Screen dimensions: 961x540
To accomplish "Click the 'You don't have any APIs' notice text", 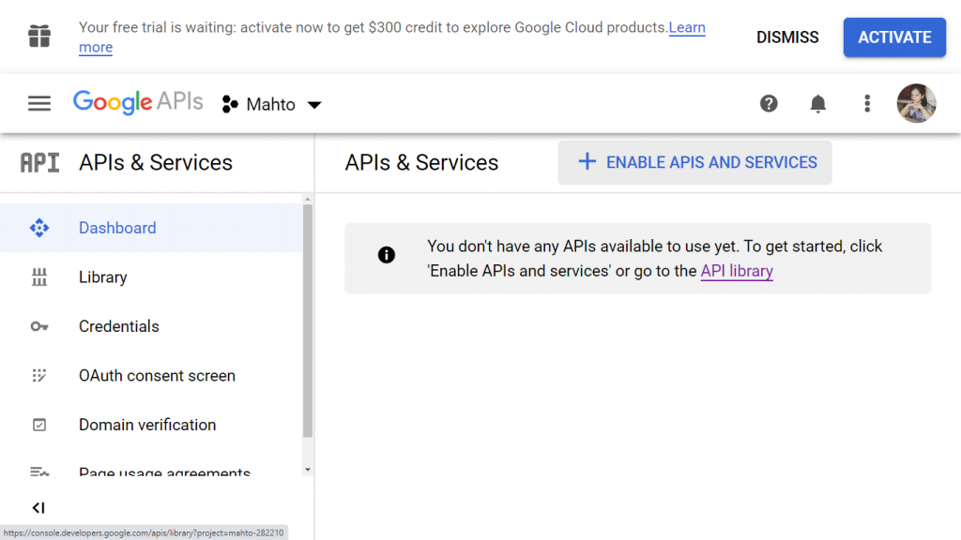I will coord(654,259).
